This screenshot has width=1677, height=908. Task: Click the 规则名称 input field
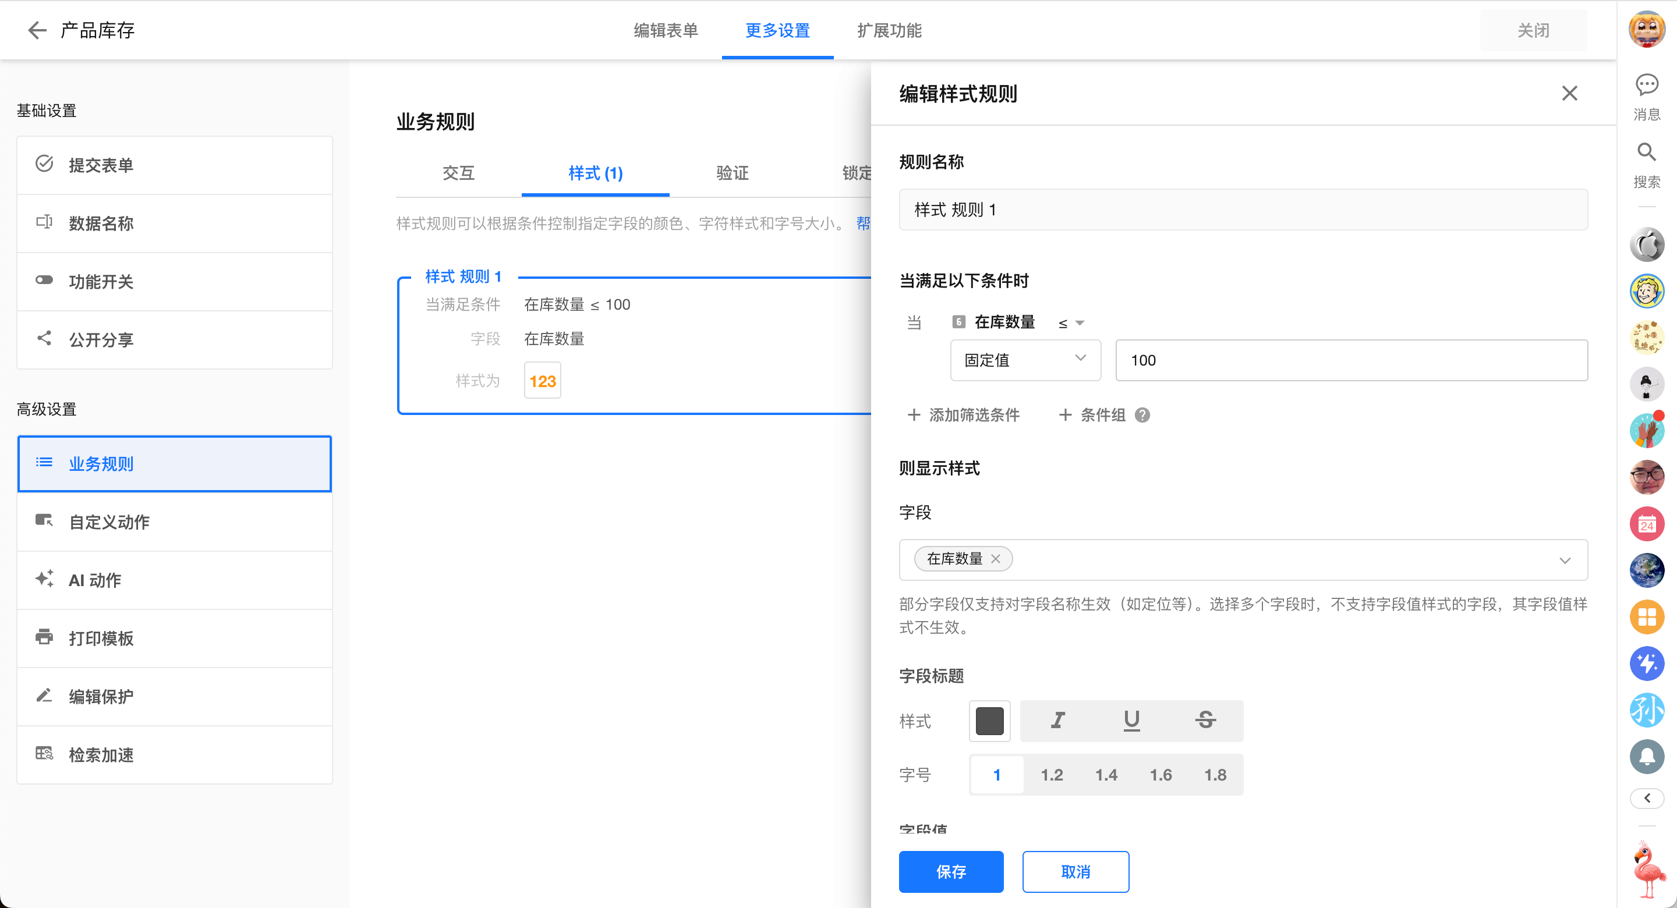(1243, 210)
